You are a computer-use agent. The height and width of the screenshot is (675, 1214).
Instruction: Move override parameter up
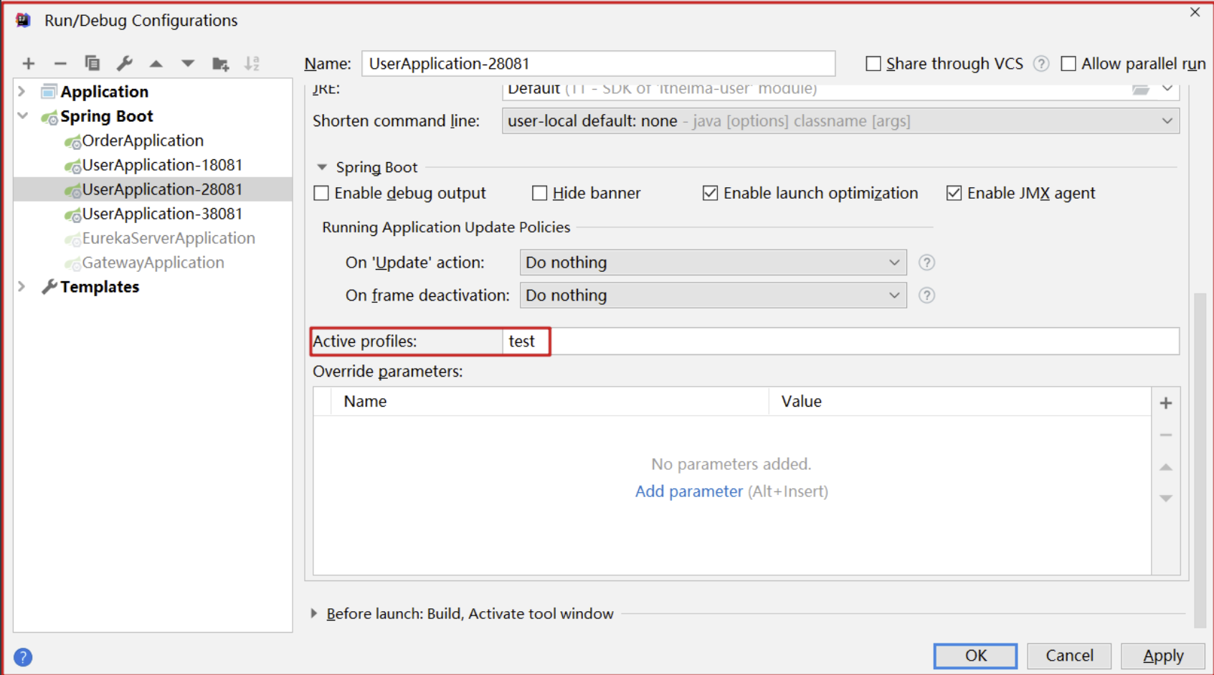1166,468
